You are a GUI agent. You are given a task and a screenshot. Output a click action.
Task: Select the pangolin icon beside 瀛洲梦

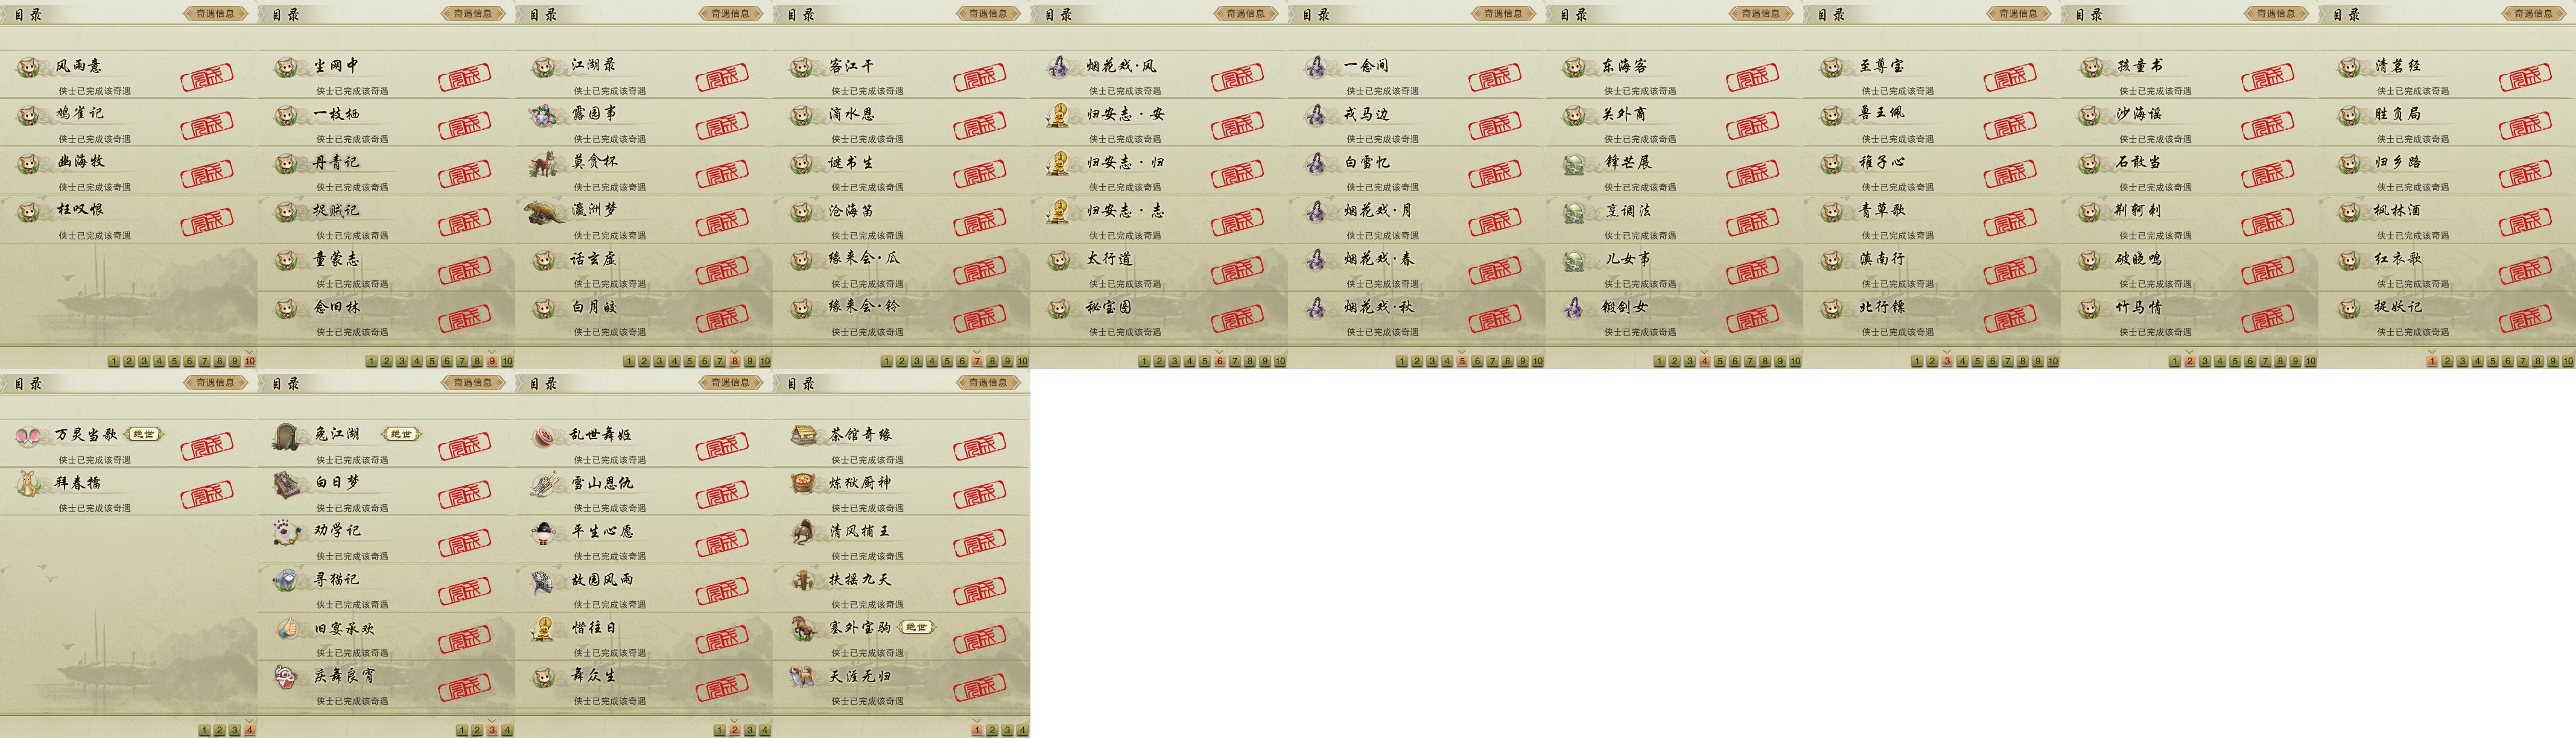coord(544,212)
